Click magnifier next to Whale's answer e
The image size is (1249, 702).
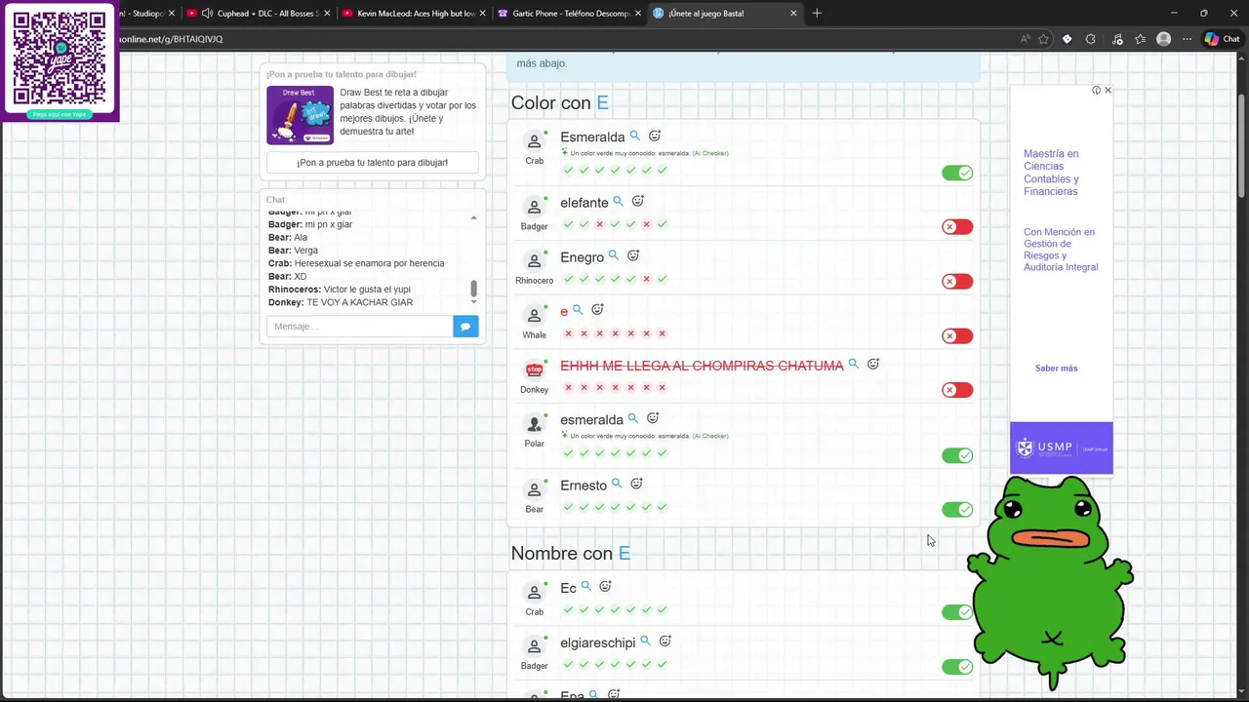pyautogui.click(x=578, y=310)
